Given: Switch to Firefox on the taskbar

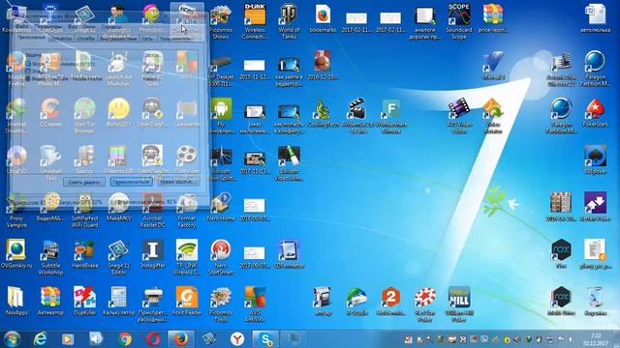Looking at the screenshot, I should [181, 339].
